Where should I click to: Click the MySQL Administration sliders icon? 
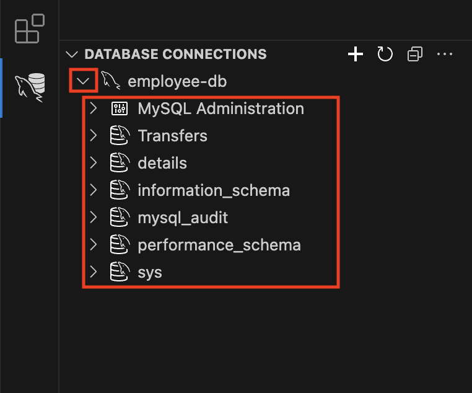pos(120,108)
